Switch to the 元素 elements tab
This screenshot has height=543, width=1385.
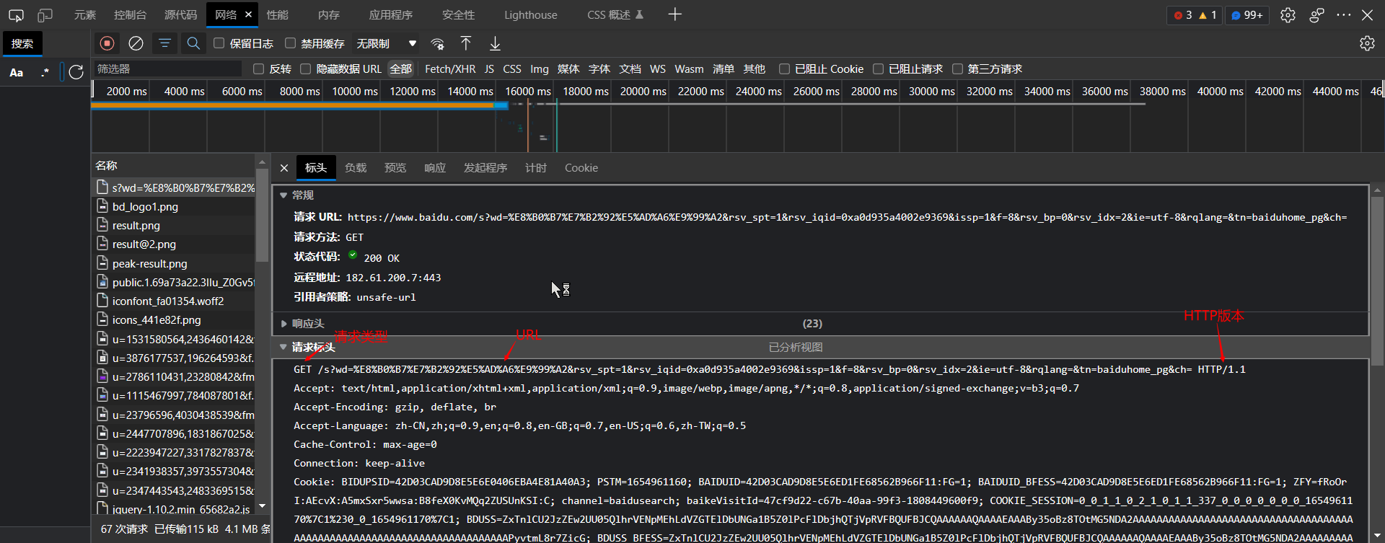click(x=85, y=15)
